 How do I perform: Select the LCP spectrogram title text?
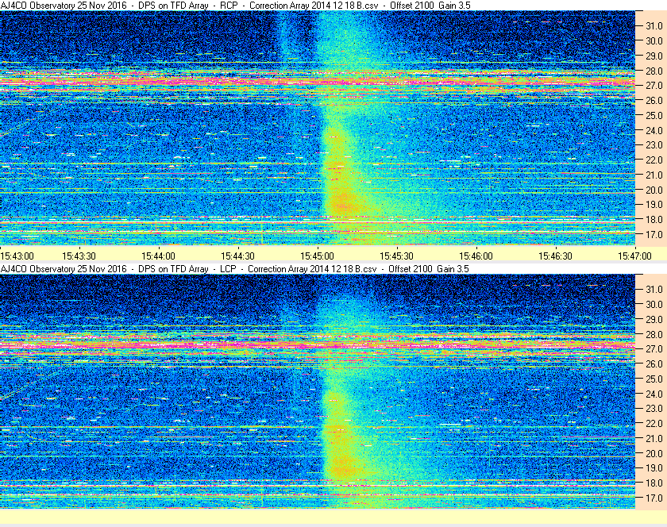pos(235,269)
